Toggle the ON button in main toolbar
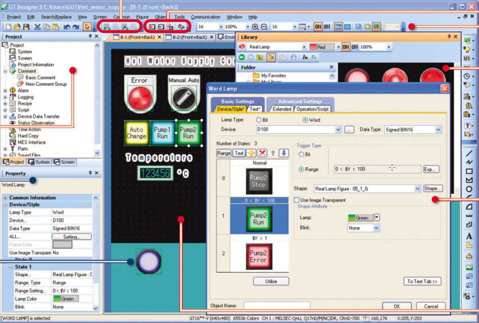 (318, 27)
